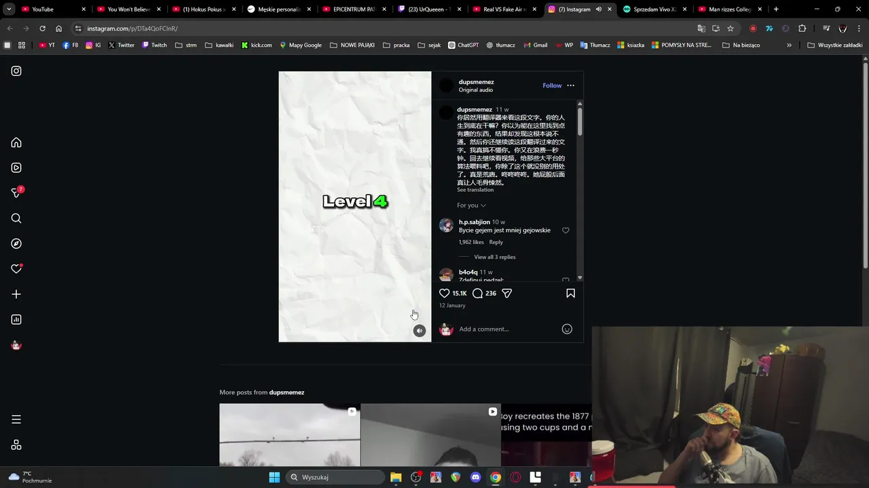The image size is (869, 488).
Task: Go to Instagram Home via sidebar
Action: (16, 142)
